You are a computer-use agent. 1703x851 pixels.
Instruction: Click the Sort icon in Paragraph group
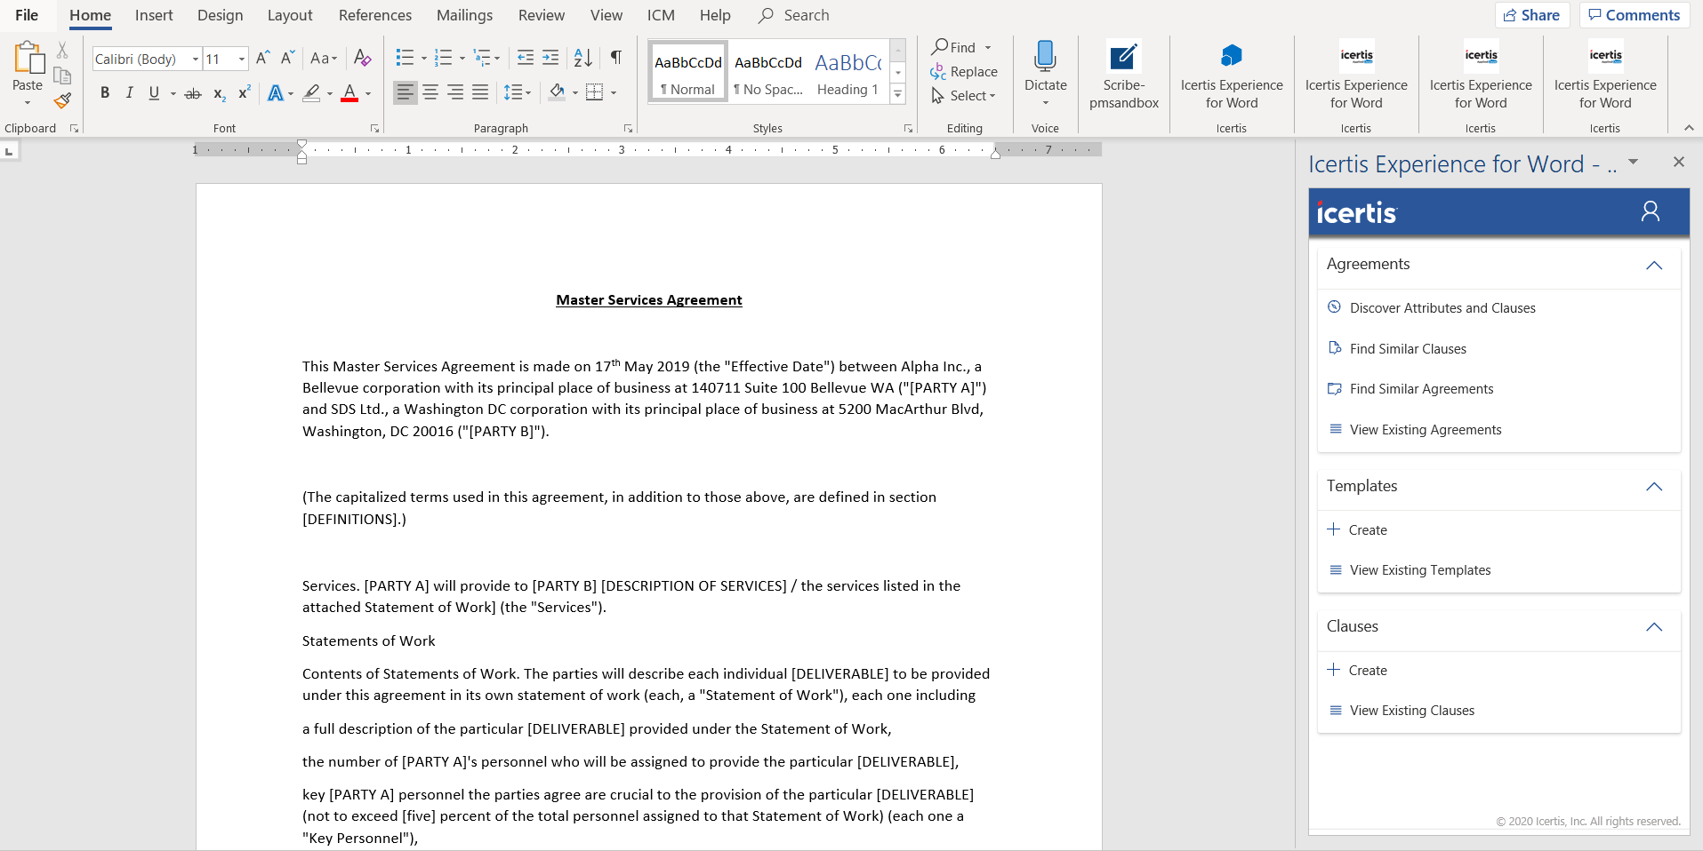tap(582, 58)
